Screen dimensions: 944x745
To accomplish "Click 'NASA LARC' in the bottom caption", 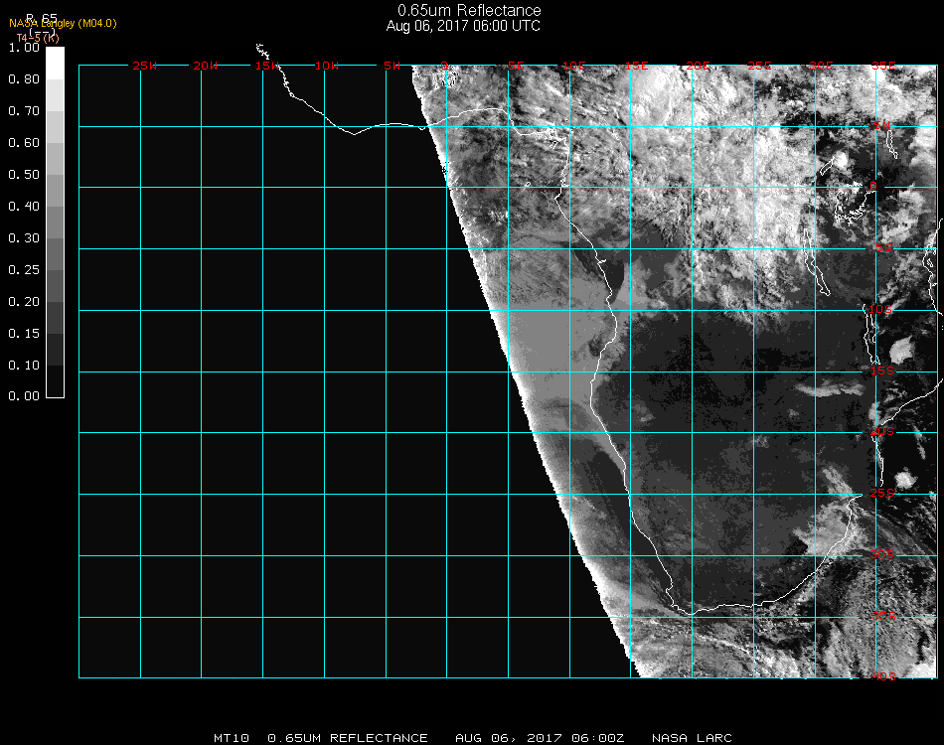I will 692,738.
